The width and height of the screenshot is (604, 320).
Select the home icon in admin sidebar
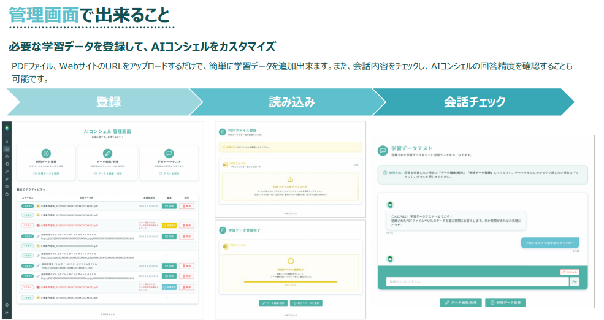[x=7, y=149]
